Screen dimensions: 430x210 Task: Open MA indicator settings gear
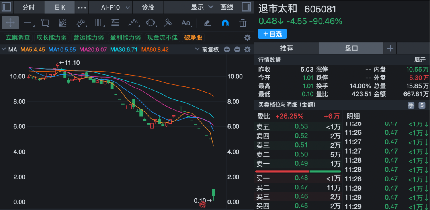247,50
